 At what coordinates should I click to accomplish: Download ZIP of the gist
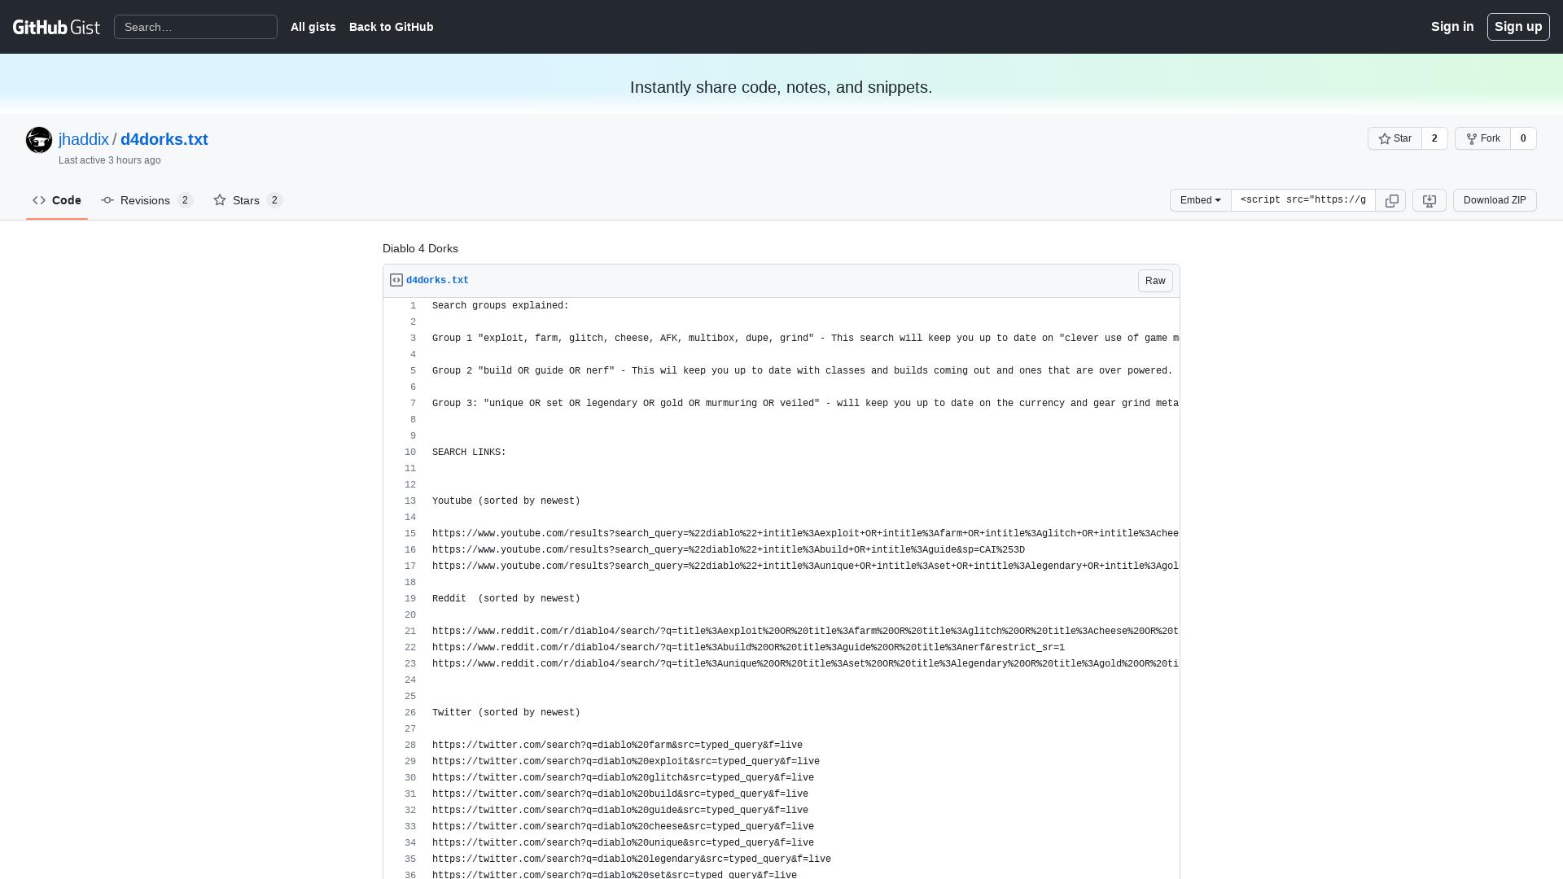point(1495,200)
